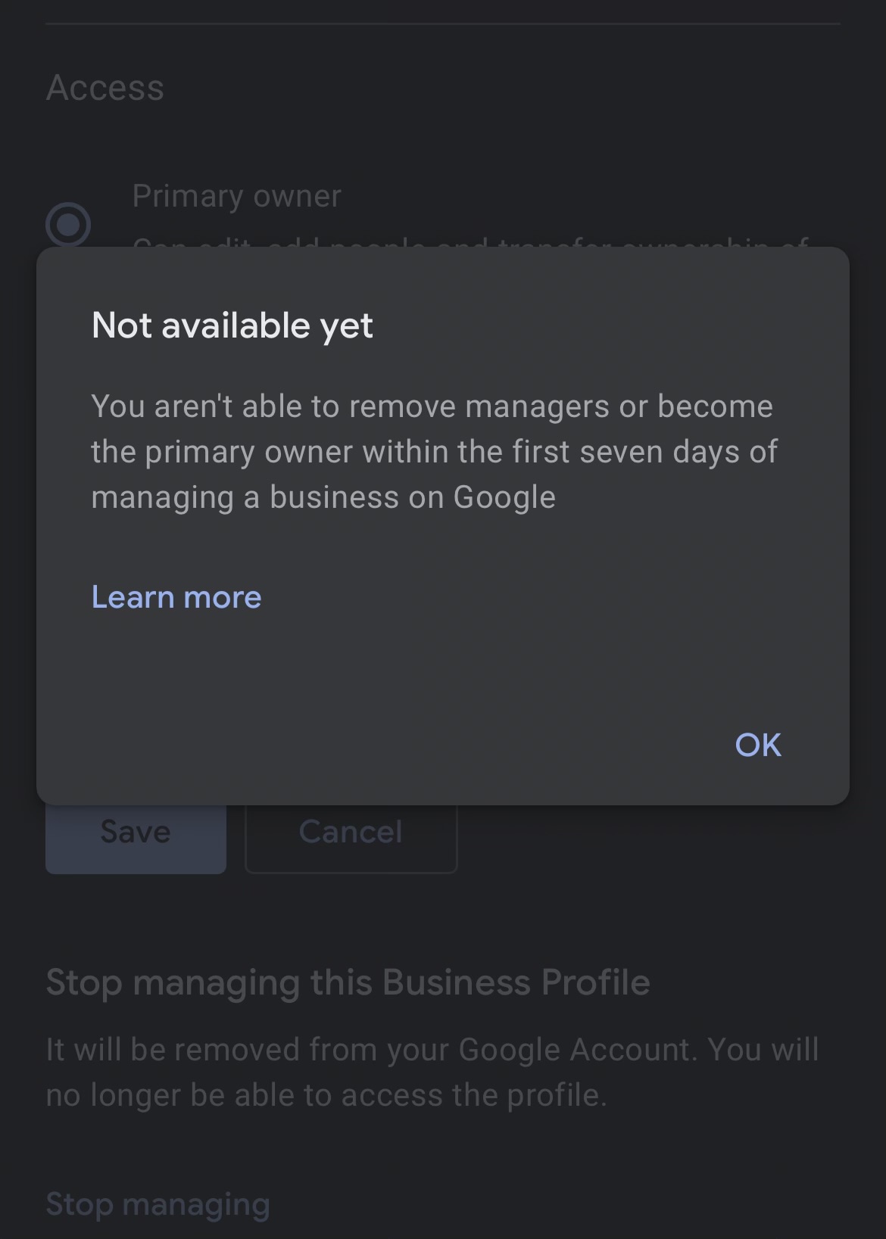The width and height of the screenshot is (886, 1239).
Task: Open the Learn more link
Action: pos(176,597)
